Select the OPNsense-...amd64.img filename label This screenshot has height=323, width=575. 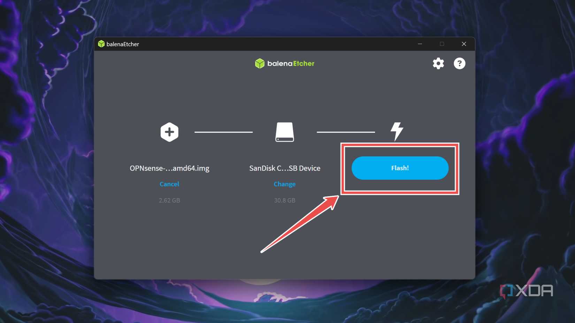[x=169, y=168]
